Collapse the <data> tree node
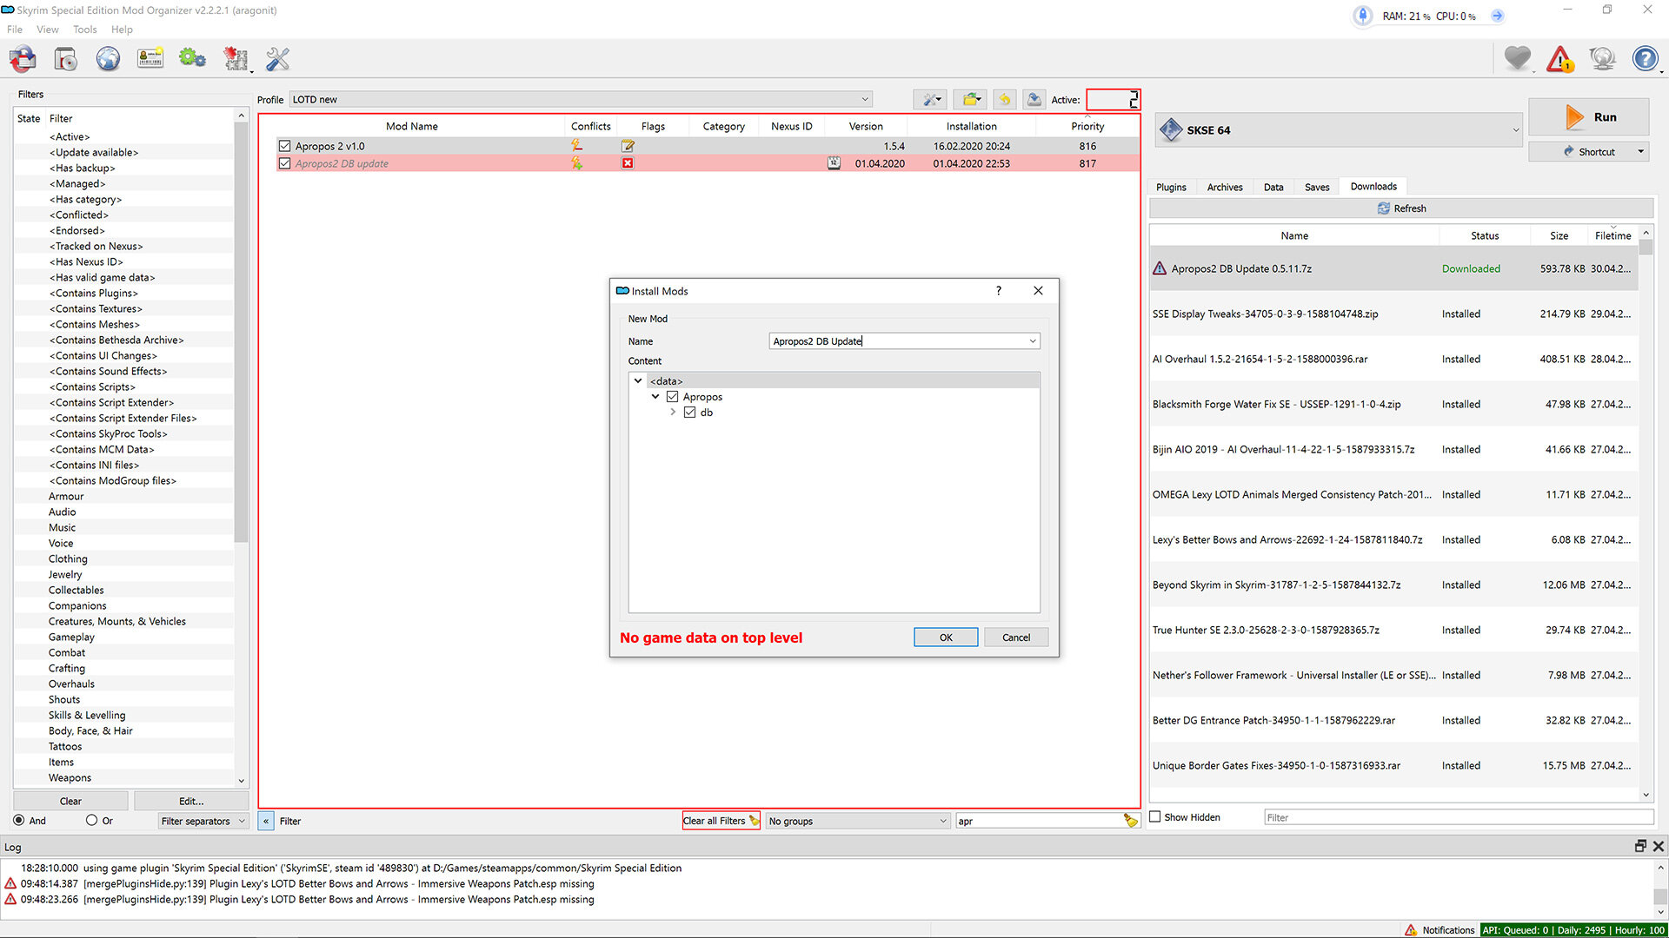This screenshot has height=938, width=1669. click(638, 381)
